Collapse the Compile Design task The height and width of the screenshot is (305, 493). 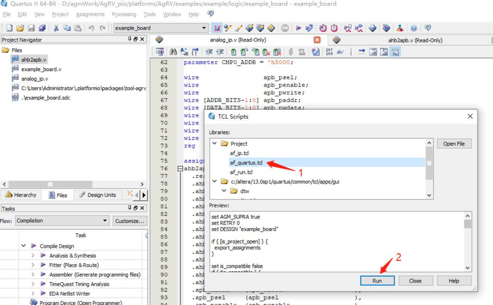[24, 246]
